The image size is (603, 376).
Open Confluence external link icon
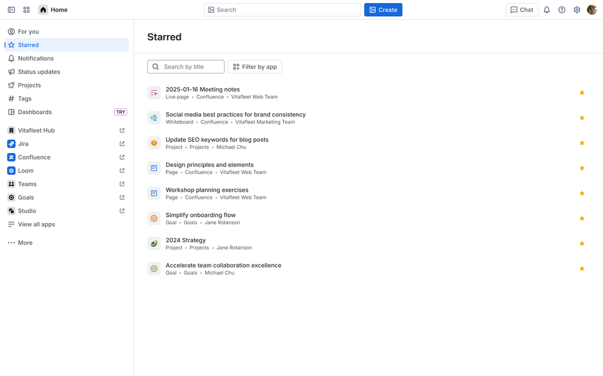[x=122, y=157]
